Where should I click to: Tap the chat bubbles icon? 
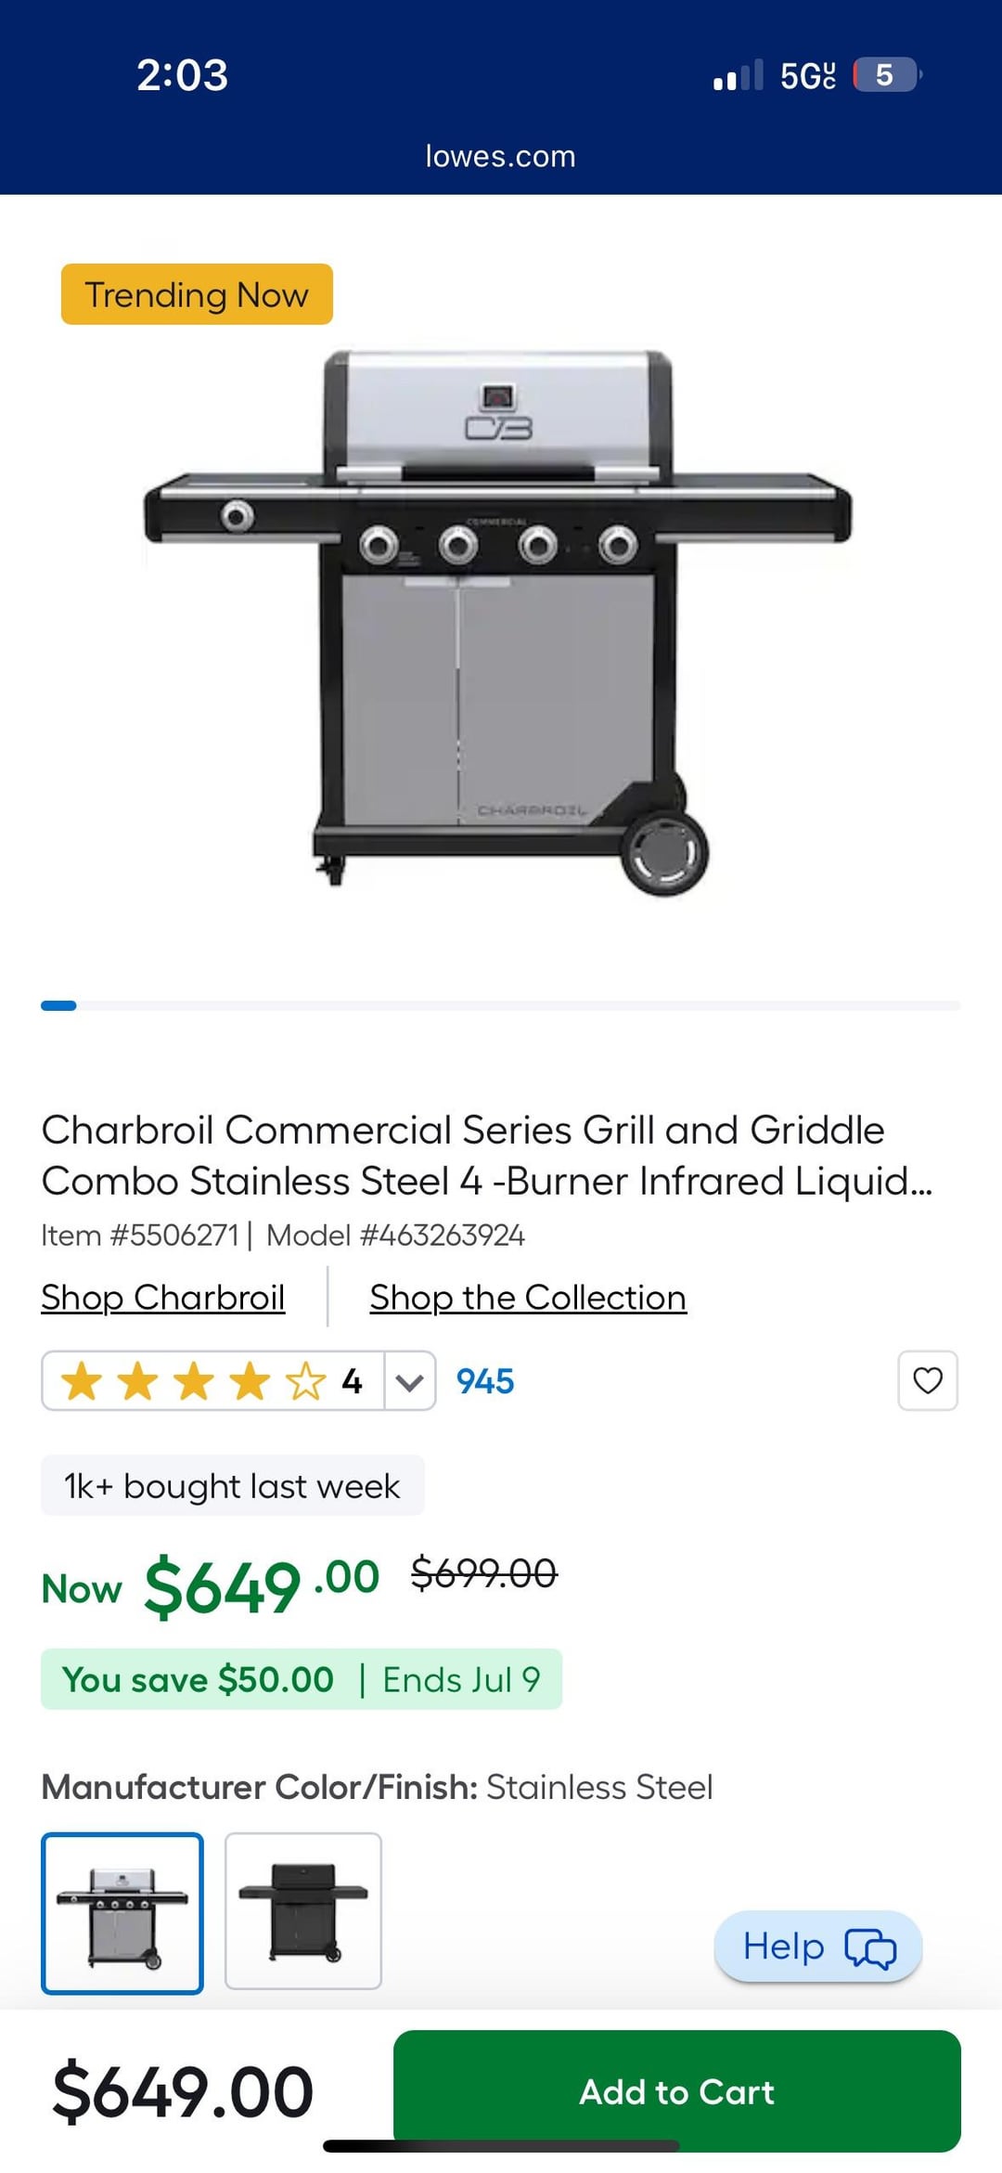tap(869, 1947)
